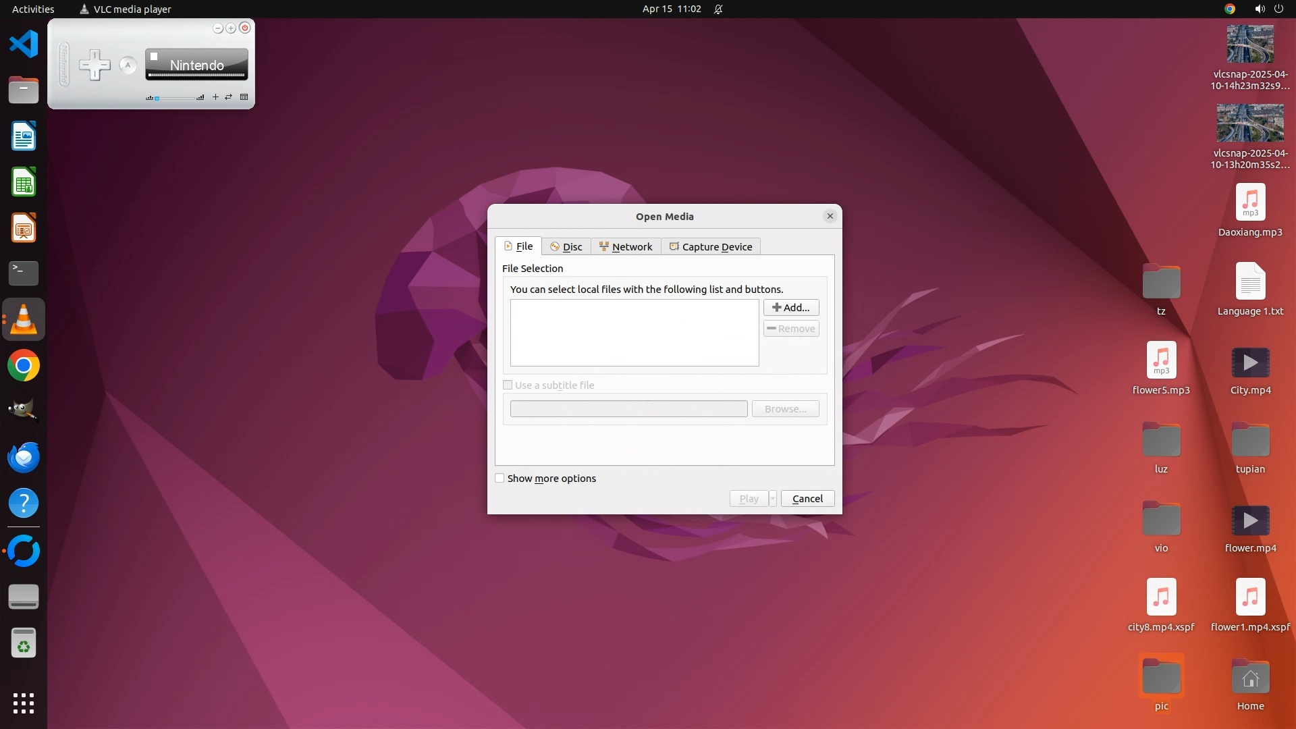Screen dimensions: 1296x729
Task: Click the Cancel button
Action: click(807, 498)
